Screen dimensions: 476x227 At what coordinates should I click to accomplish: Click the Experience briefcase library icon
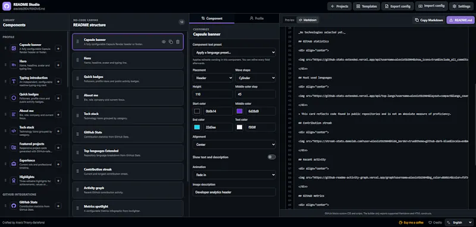click(x=14, y=164)
